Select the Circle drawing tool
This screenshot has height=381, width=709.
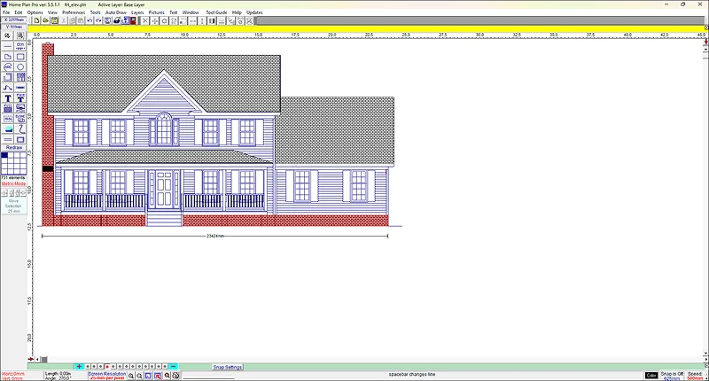[20, 66]
